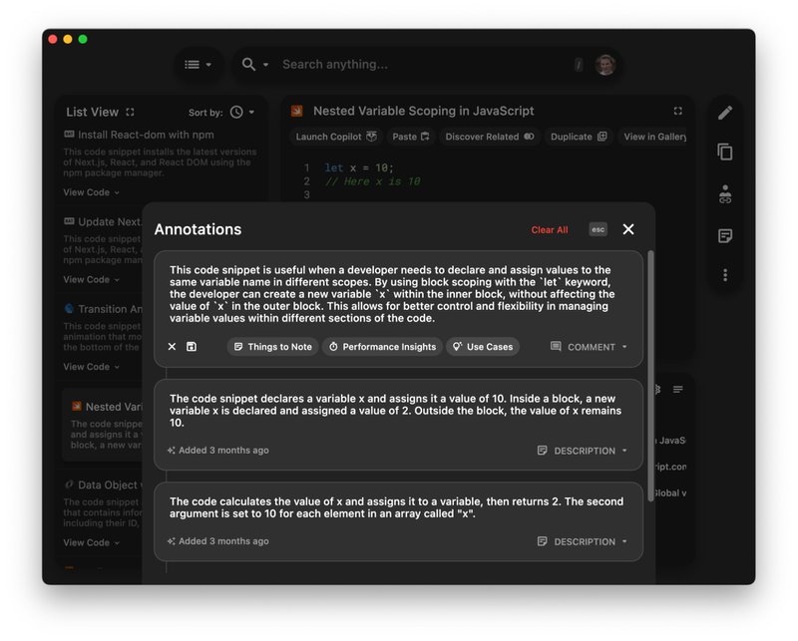The image size is (798, 641).
Task: Open DESCRIPTION dropdown of first saved annotation
Action: click(583, 451)
